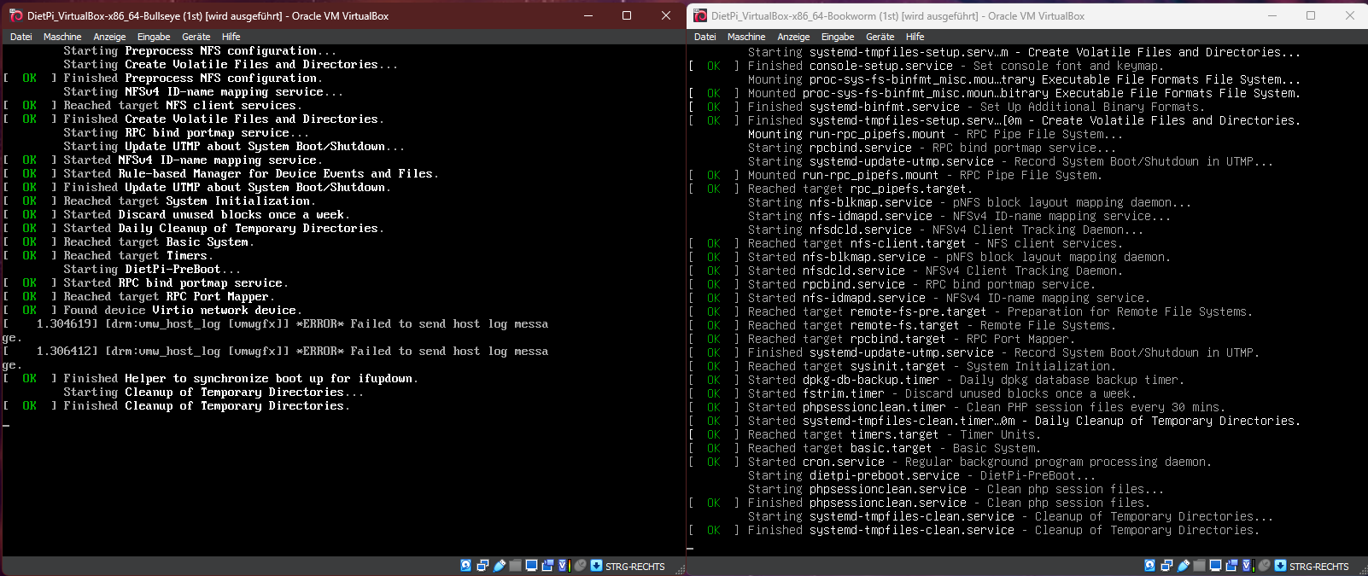1368x576 pixels.
Task: Close the Bookworm VirtualBox window
Action: 1349,15
